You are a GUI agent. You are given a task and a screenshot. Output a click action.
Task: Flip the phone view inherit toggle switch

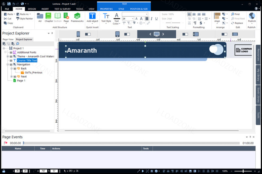coord(88,34)
